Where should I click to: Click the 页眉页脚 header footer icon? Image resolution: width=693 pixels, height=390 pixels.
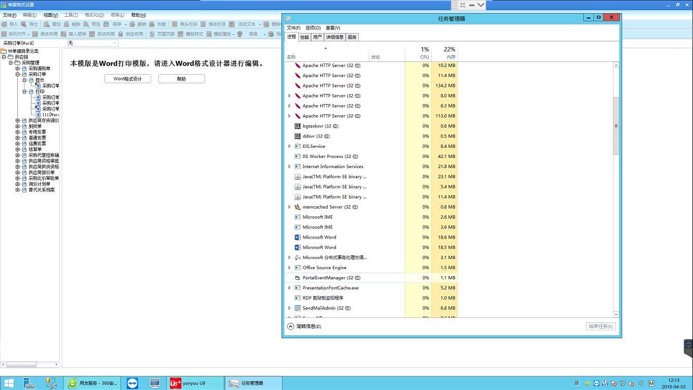pyautogui.click(x=152, y=34)
